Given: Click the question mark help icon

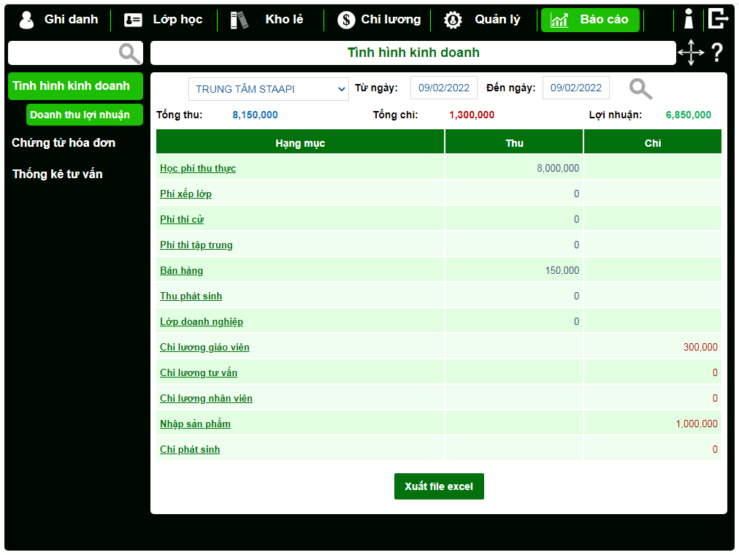Looking at the screenshot, I should pyautogui.click(x=716, y=53).
